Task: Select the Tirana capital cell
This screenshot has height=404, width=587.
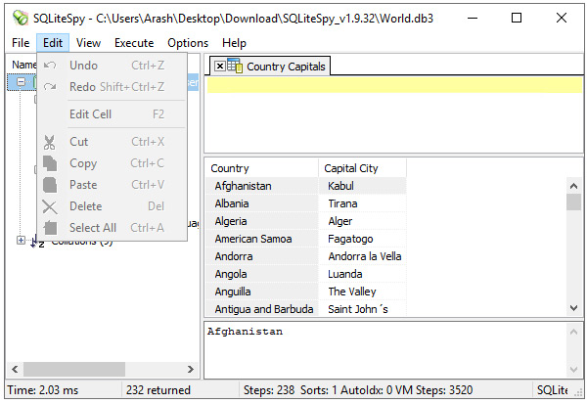Action: (362, 203)
